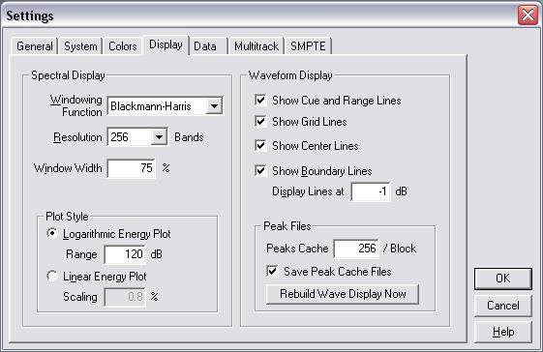This screenshot has height=352, width=543.
Task: Toggle Show Boundary Lines checkbox
Action: point(260,171)
